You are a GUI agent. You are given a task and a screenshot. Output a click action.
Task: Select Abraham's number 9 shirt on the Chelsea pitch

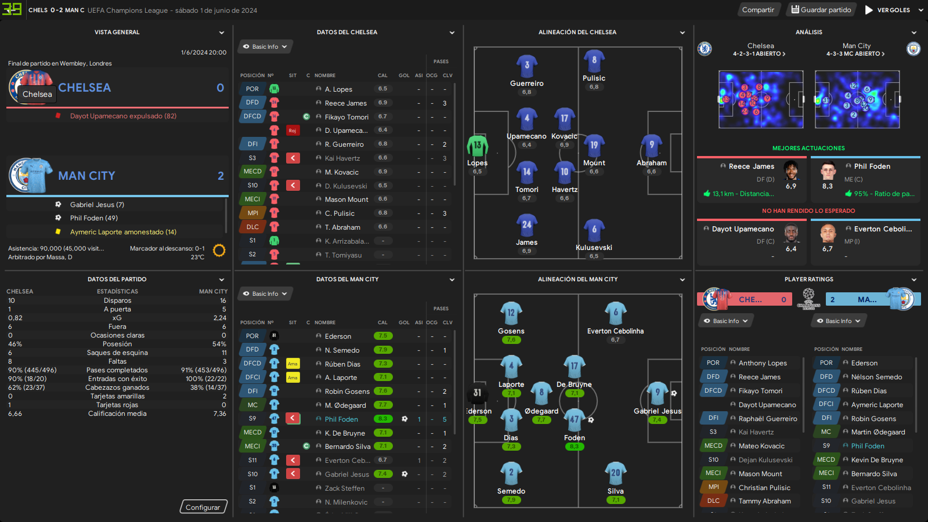(x=652, y=146)
